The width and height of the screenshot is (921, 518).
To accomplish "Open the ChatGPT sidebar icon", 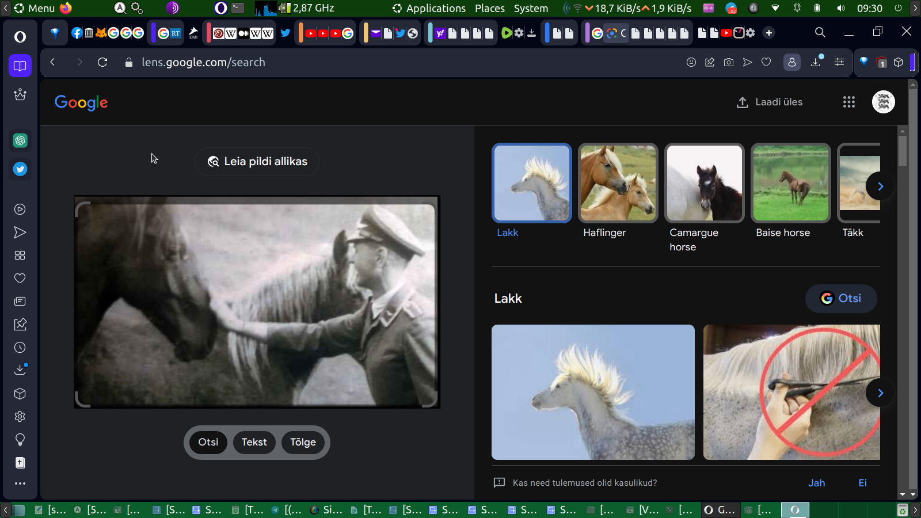I will 20,140.
